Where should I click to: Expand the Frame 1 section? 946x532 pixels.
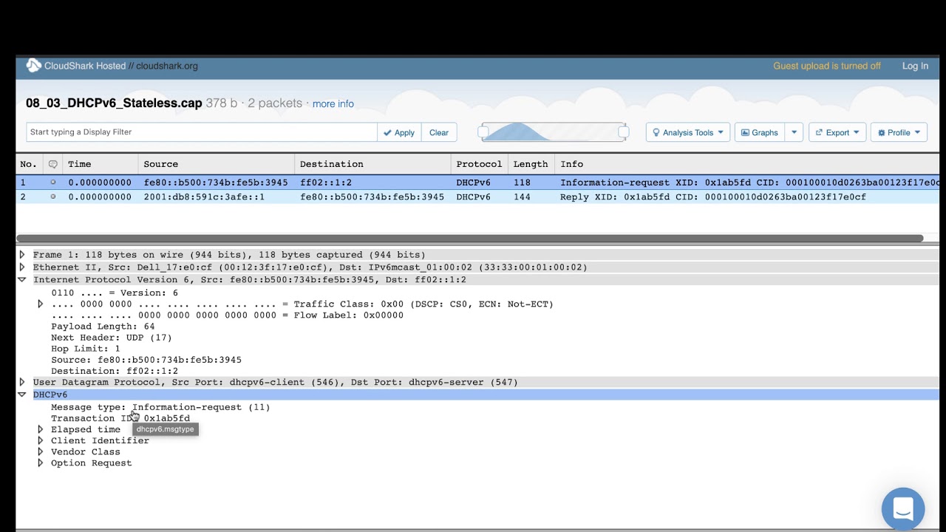22,255
